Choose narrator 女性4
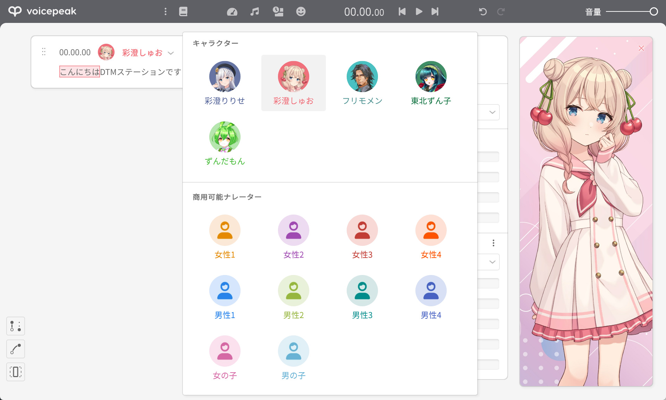The height and width of the screenshot is (400, 666). [x=431, y=237]
